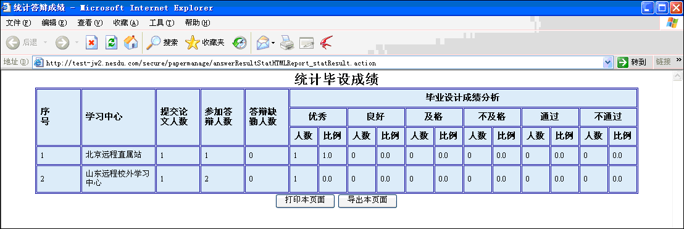The height and width of the screenshot is (229, 684).
Task: Click the vertical scrollbar up arrow
Action: coord(677,76)
